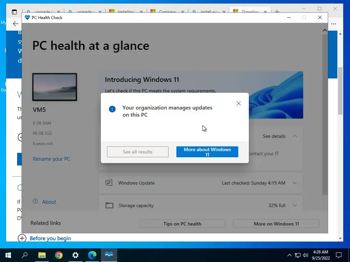Switch to the Installing browser tab
350x262 pixels.
click(x=126, y=11)
